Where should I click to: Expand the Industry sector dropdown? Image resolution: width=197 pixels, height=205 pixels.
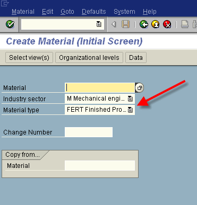click(x=130, y=99)
